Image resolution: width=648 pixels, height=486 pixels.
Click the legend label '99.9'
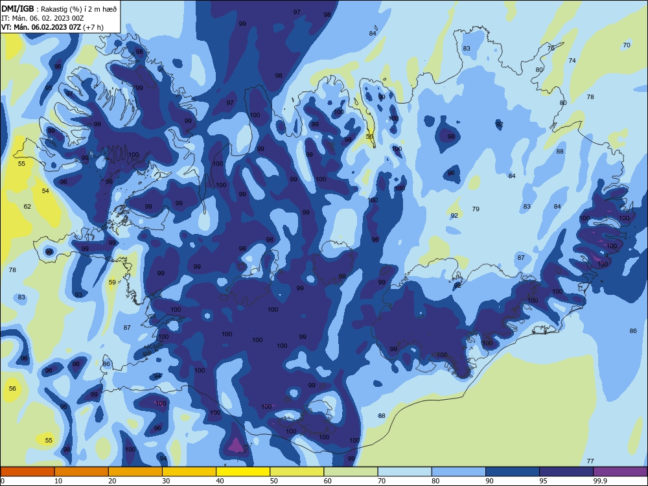tap(600, 481)
